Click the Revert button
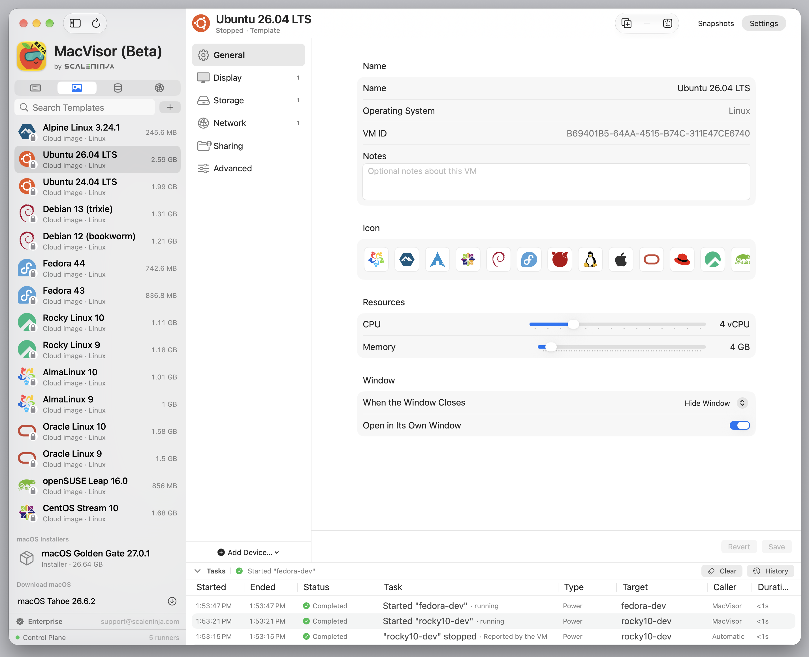The image size is (809, 657). [x=738, y=547]
